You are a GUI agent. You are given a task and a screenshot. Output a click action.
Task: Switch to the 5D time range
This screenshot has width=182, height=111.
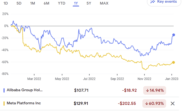[x=19, y=3]
